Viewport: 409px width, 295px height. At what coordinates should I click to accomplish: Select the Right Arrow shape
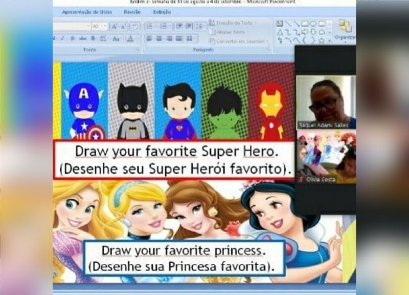[x=305, y=32]
